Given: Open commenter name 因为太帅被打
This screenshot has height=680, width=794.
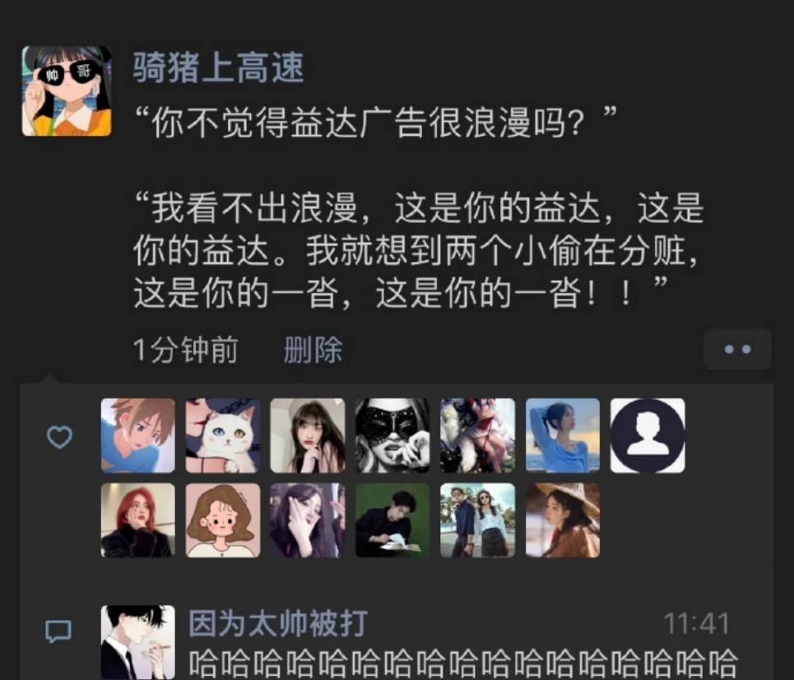Looking at the screenshot, I should click(278, 623).
